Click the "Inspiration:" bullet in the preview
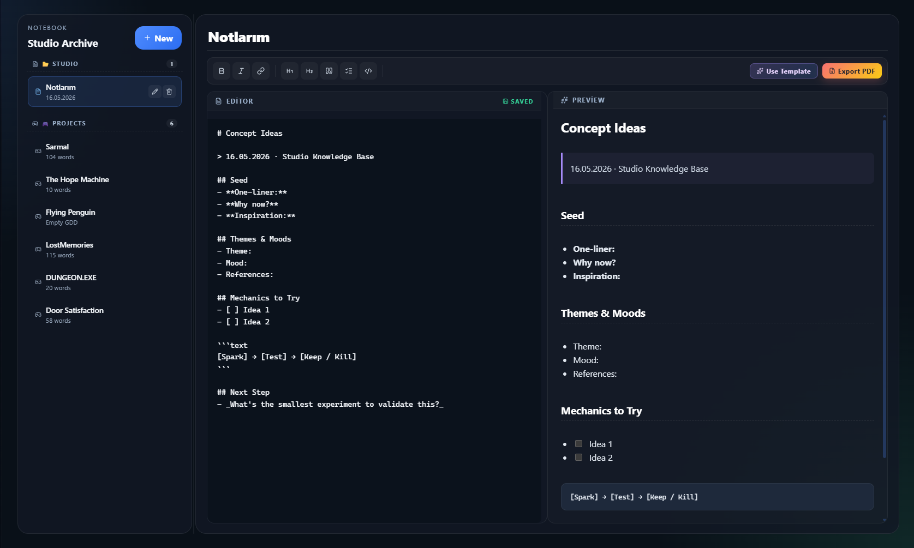 (596, 276)
